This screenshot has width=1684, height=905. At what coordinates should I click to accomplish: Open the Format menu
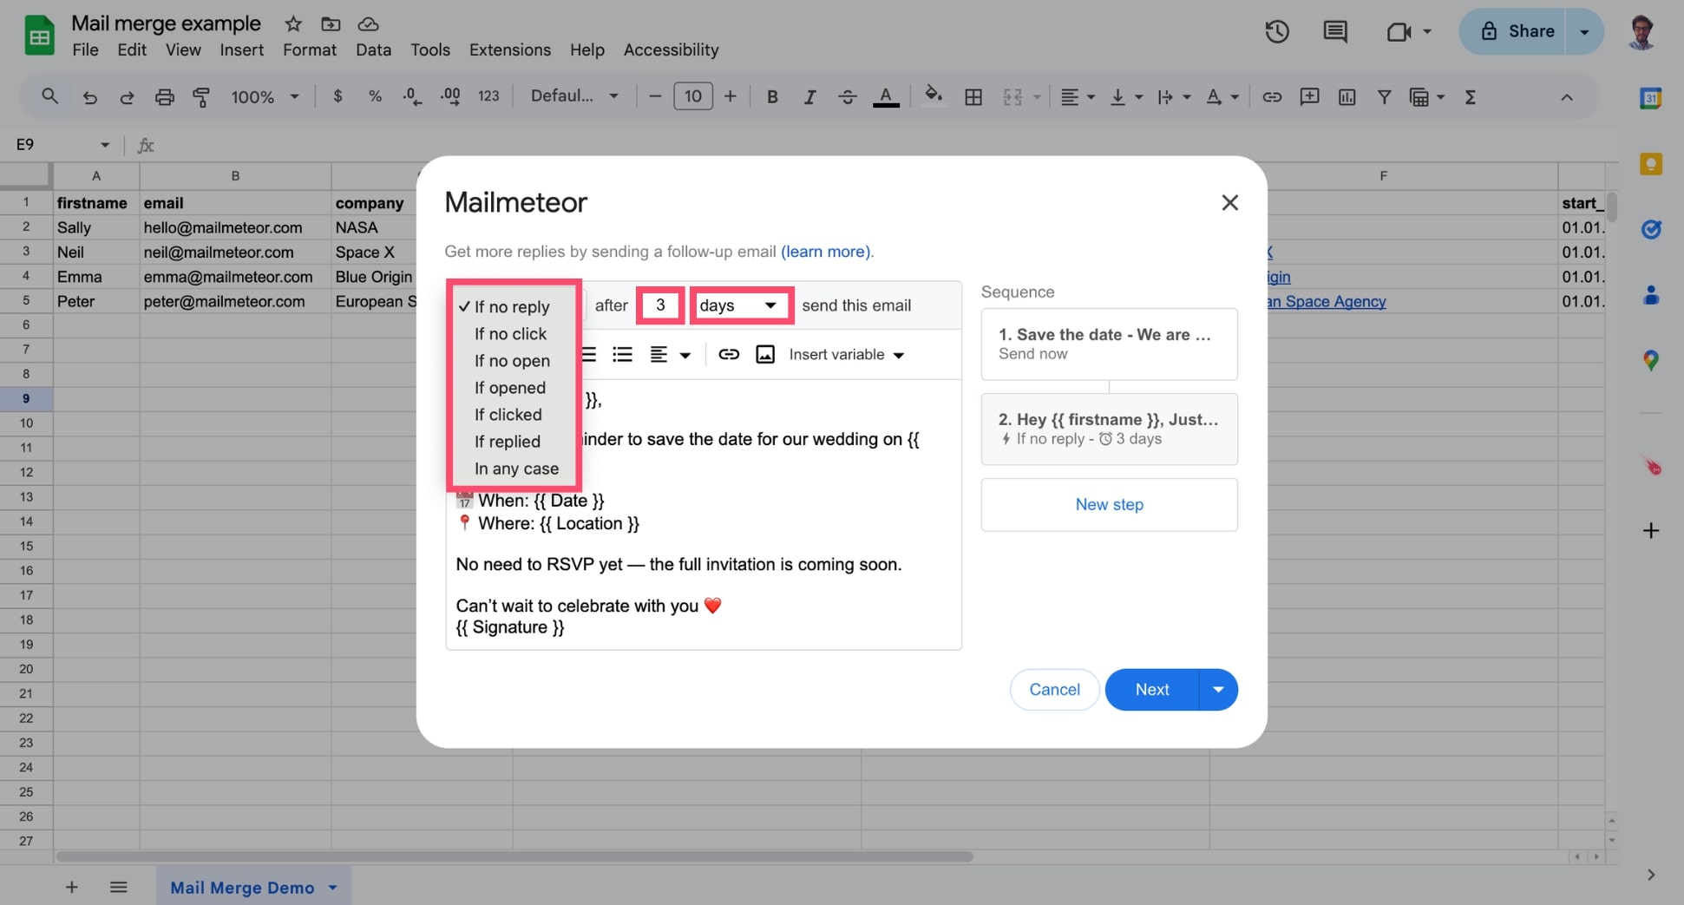309,49
